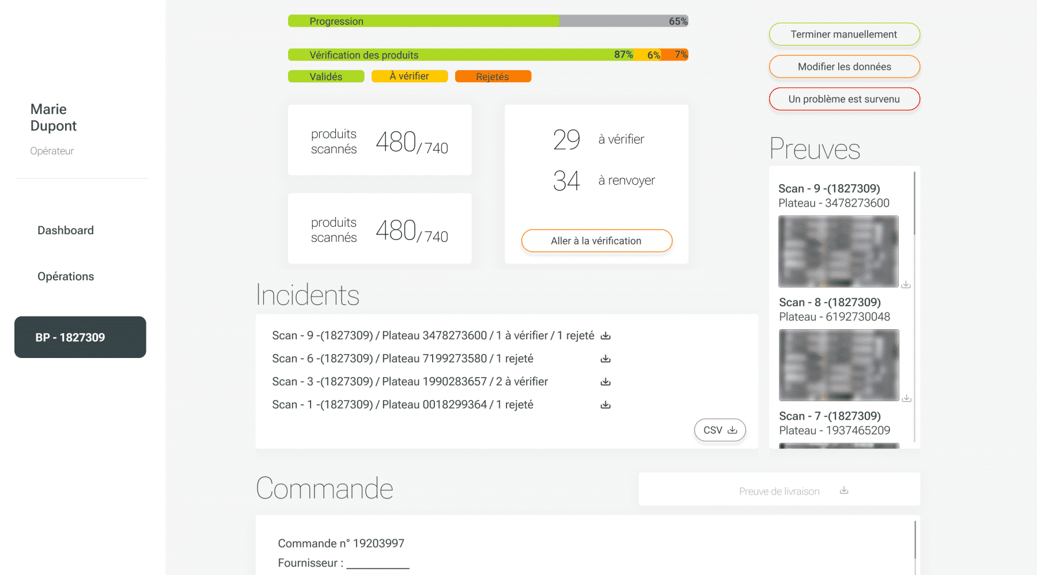Toggle the Validés legend filter
Screen dimensions: 1037x575
click(x=326, y=77)
